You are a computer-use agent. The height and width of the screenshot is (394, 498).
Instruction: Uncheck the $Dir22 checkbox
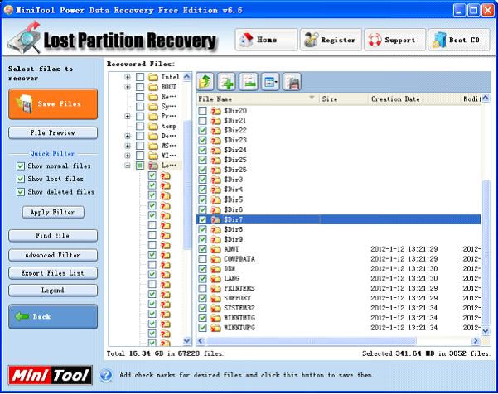pyautogui.click(x=202, y=131)
